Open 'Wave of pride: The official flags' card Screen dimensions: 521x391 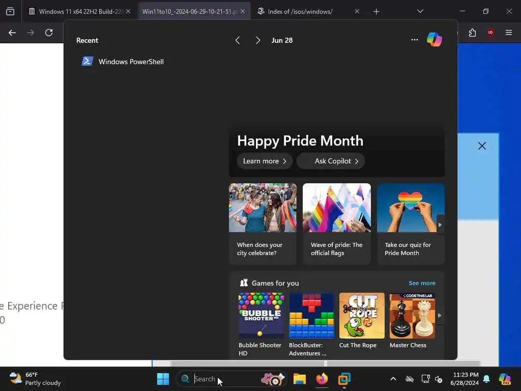tap(337, 224)
